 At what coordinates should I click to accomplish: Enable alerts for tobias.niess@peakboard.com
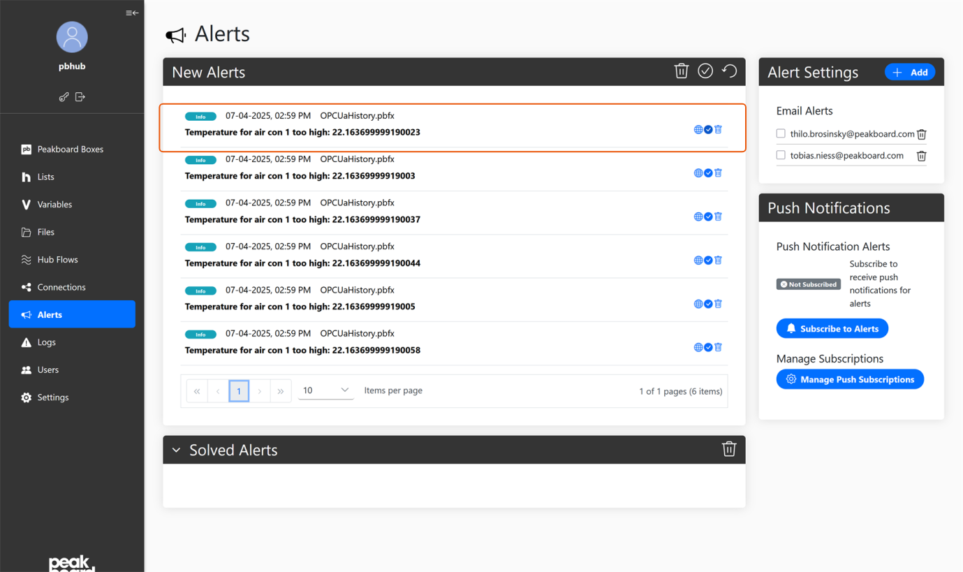tap(780, 155)
